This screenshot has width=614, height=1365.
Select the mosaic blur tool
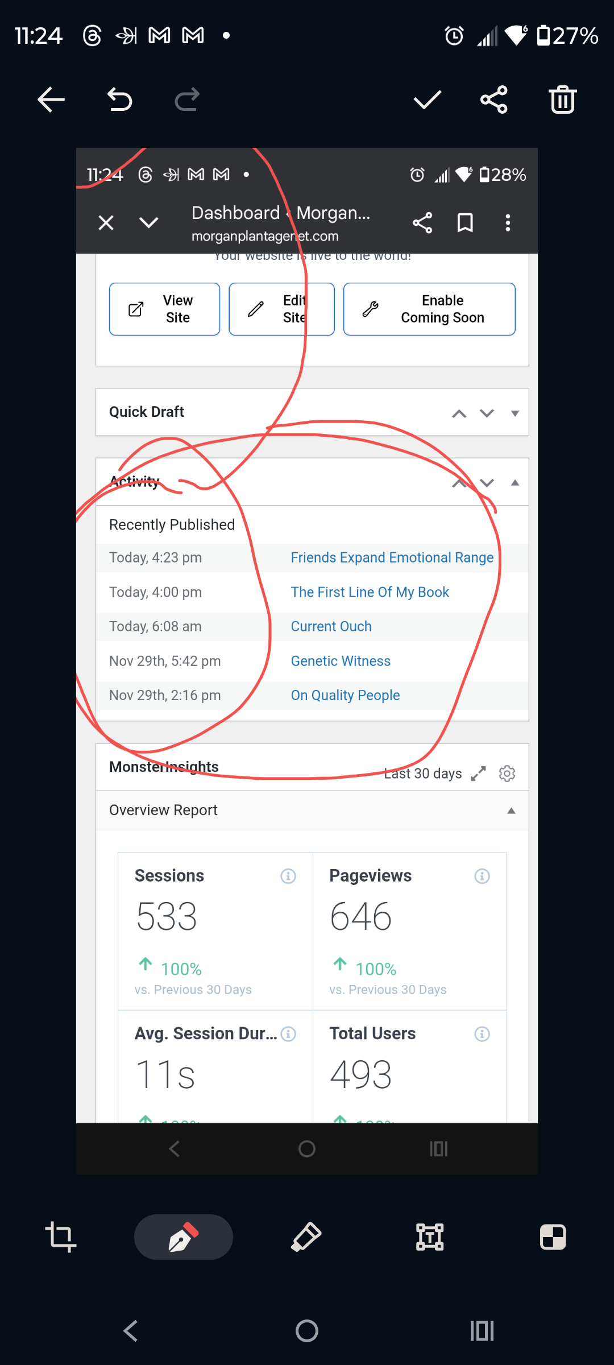point(553,1236)
